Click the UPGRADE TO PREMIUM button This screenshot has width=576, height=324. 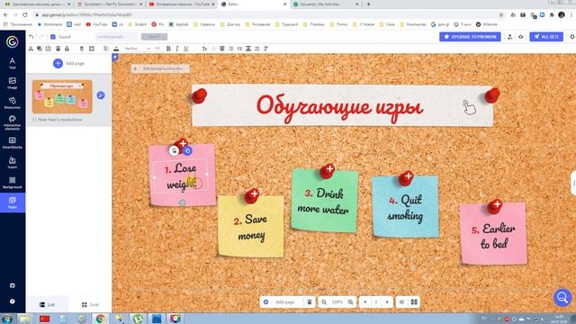(470, 37)
